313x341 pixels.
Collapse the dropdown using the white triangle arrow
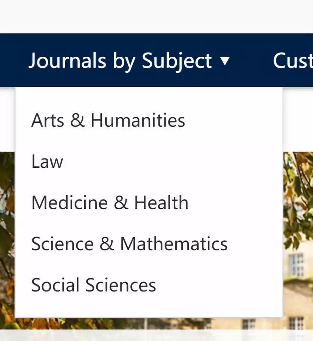click(x=225, y=61)
